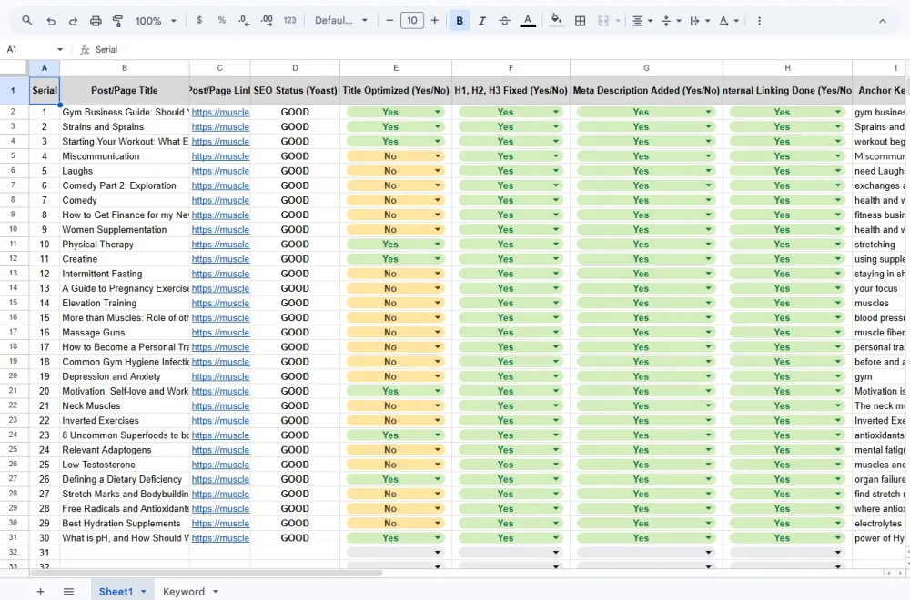The image size is (910, 600).
Task: Click the font size field showing 10
Action: [412, 20]
